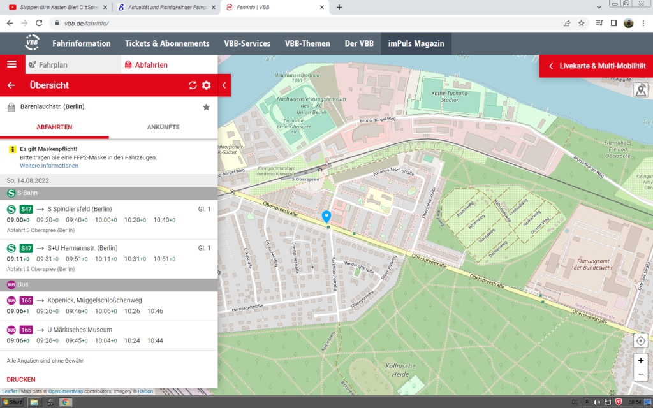
Task: Click the blue location pin on the map
Action: (326, 217)
